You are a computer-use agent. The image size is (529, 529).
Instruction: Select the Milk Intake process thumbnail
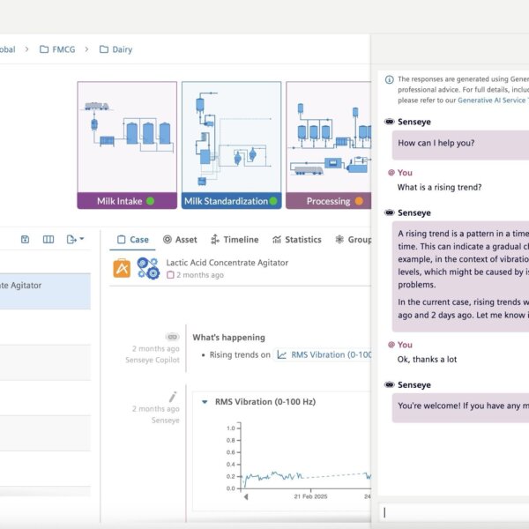(x=125, y=145)
